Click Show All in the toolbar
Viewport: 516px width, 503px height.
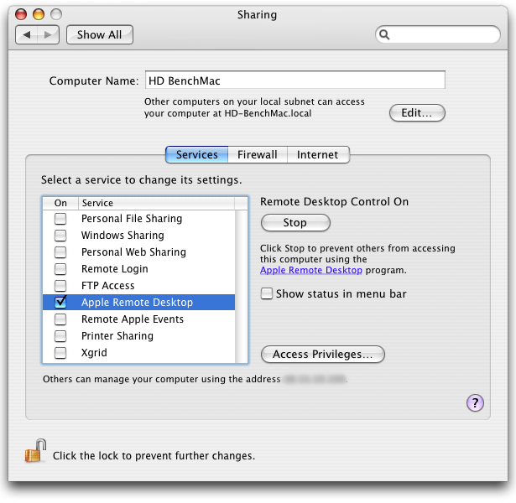pyautogui.click(x=99, y=34)
